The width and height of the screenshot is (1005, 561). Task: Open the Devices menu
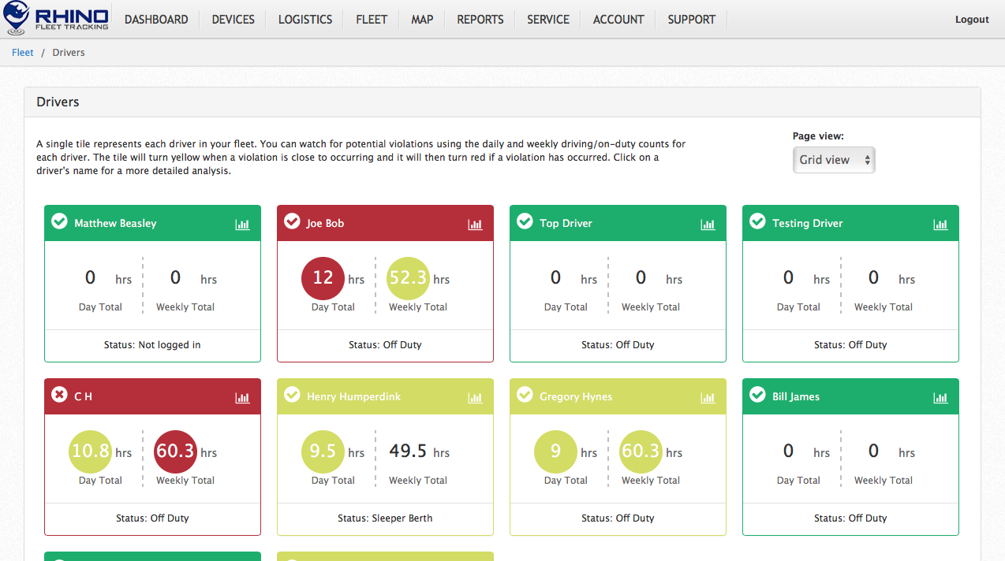[234, 19]
